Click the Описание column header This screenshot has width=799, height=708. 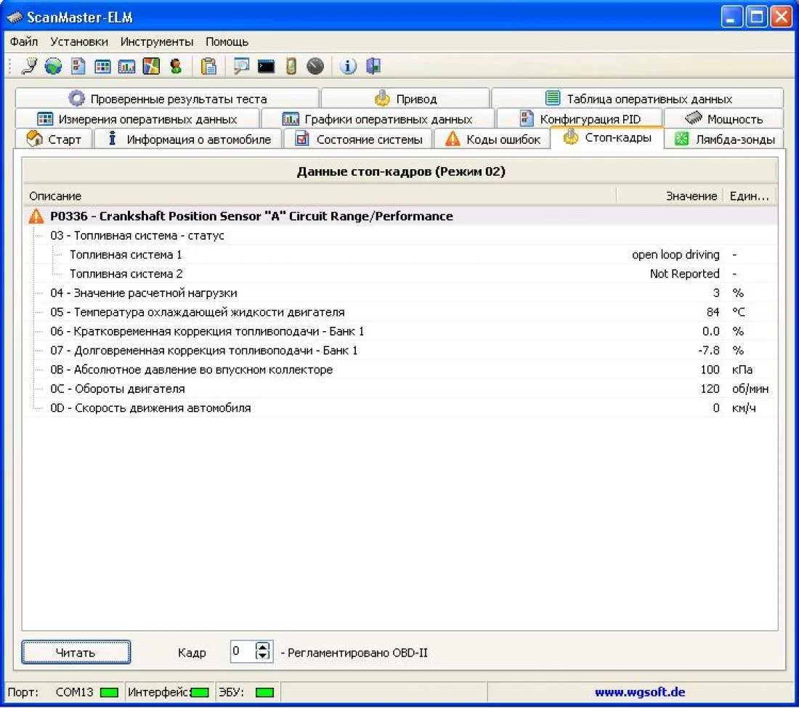[320, 196]
